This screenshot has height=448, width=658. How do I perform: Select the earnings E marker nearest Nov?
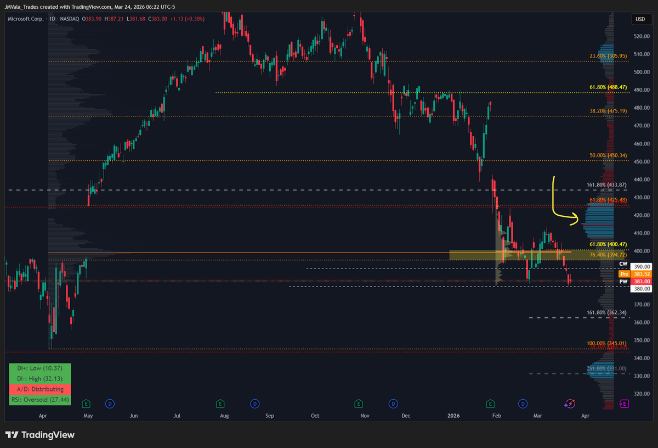pos(359,404)
